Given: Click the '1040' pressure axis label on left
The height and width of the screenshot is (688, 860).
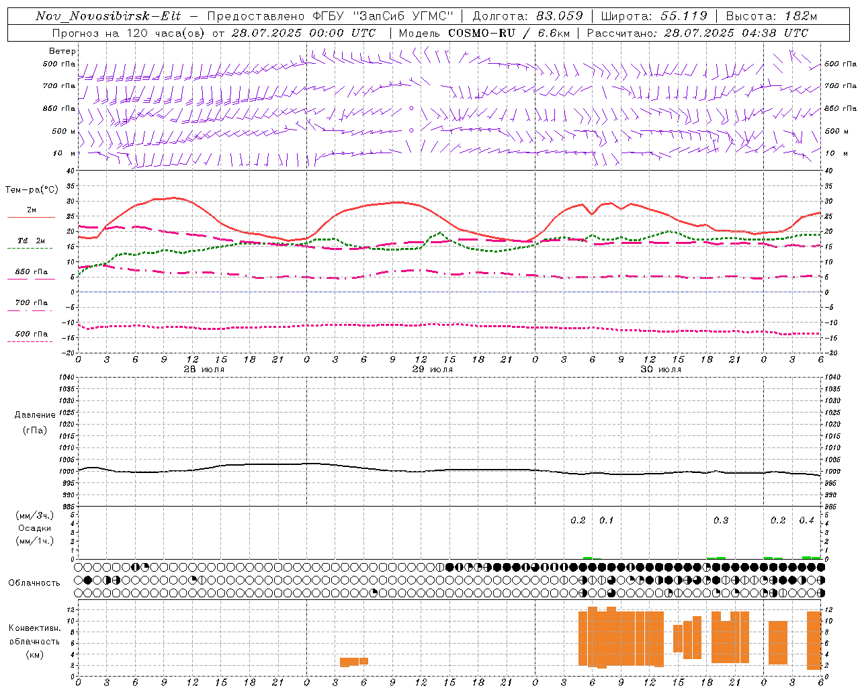Looking at the screenshot, I should 67,377.
